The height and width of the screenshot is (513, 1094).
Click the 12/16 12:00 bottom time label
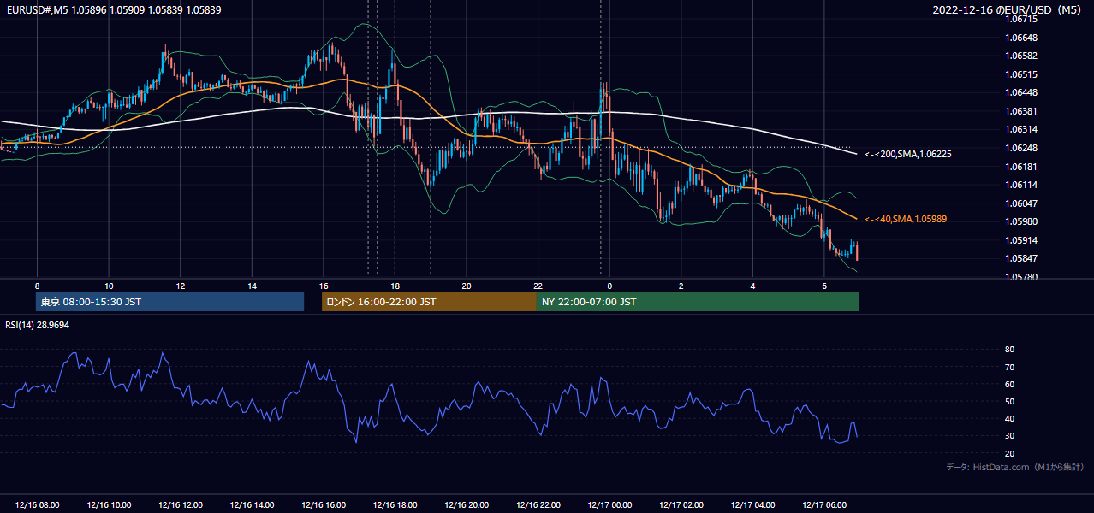(181, 505)
